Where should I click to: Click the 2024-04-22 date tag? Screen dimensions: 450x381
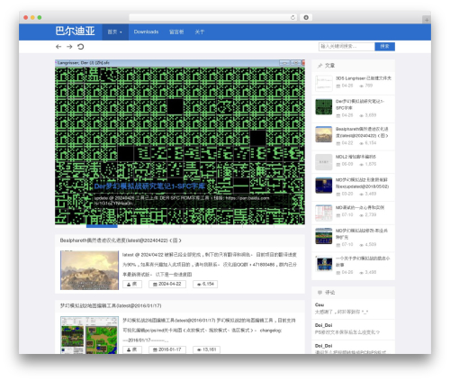click(167, 284)
